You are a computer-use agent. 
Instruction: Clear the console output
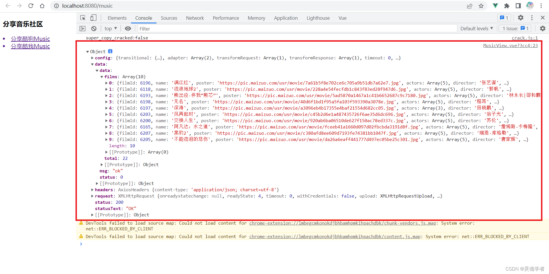click(x=94, y=29)
